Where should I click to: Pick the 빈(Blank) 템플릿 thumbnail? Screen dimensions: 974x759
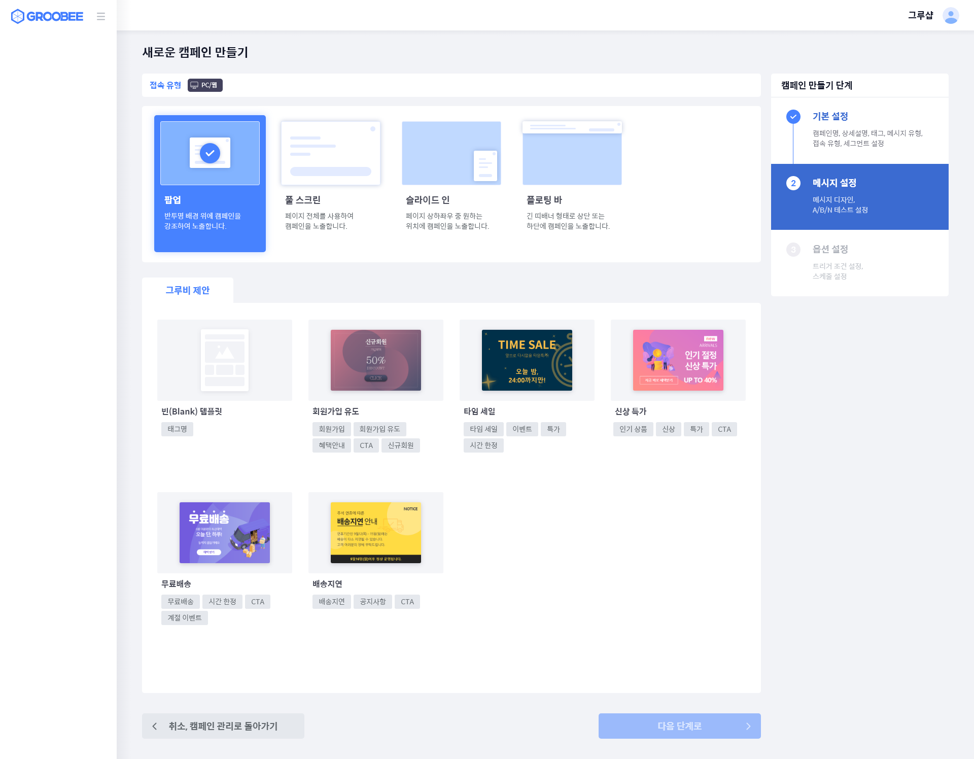pos(224,360)
